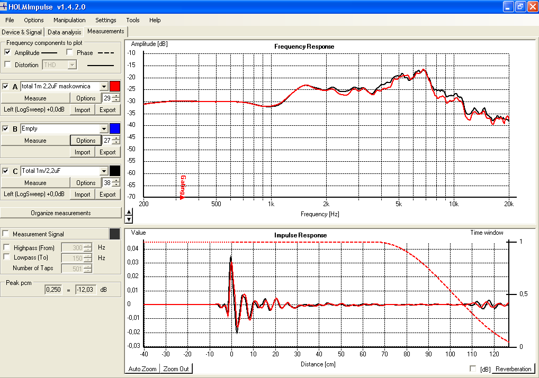Open the Manipulation menu

pyautogui.click(x=69, y=20)
